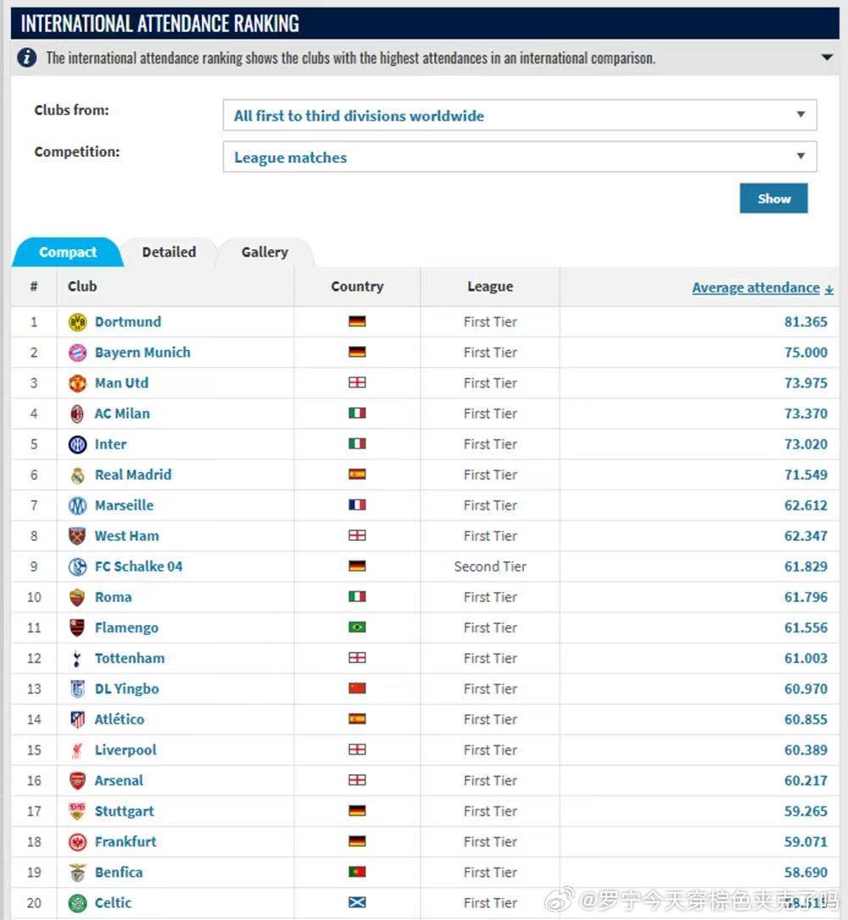
Task: Click the Brazil flag in Flamengo row
Action: pos(357,627)
